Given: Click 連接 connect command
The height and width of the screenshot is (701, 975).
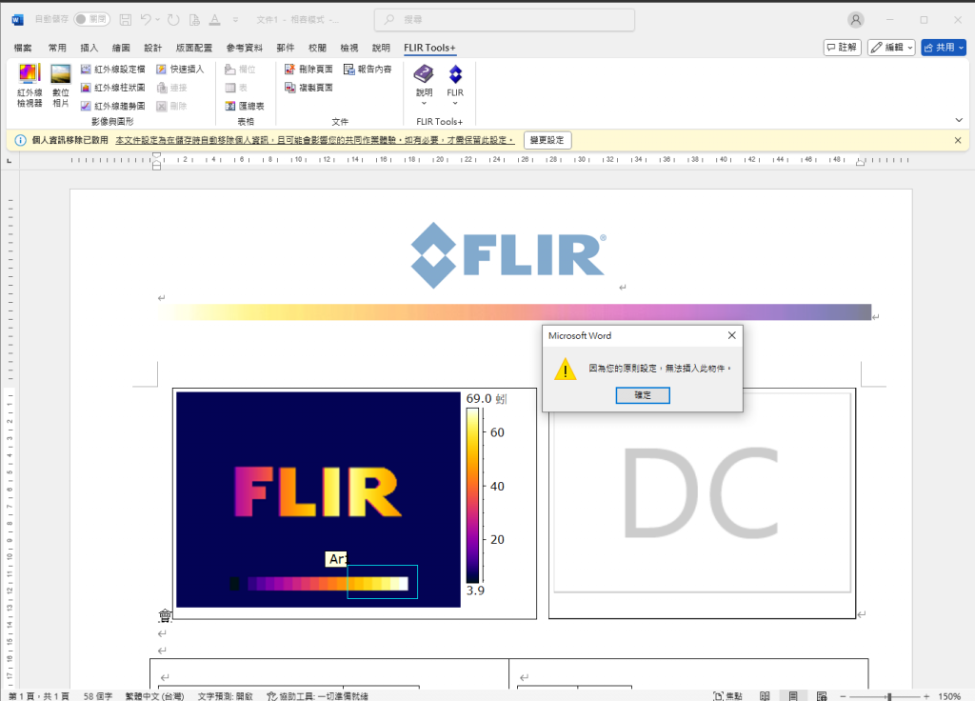Looking at the screenshot, I should [x=171, y=88].
